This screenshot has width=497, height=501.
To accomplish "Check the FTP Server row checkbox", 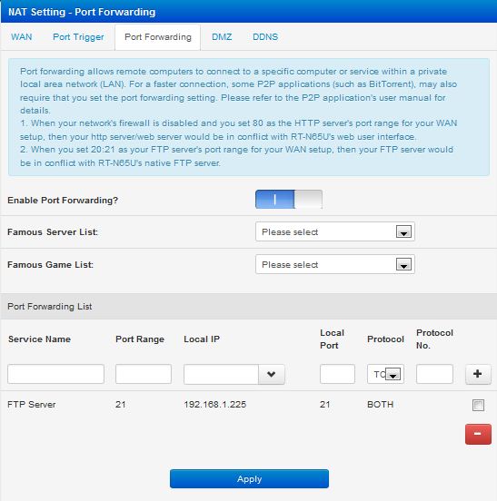I will 478,405.
